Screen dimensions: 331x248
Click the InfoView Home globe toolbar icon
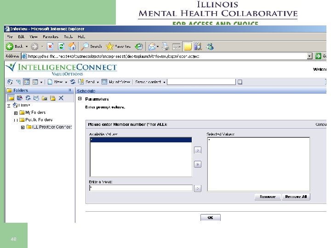[x=10, y=82]
